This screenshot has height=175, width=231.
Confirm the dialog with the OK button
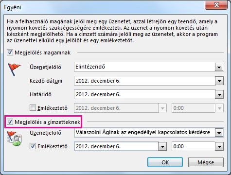[165, 162]
